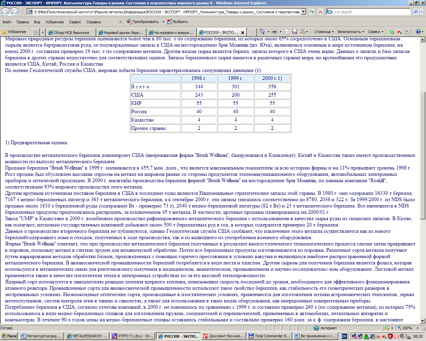The height and width of the screenshot is (341, 426).
Task: Print the page with the printer icon
Action: pos(275,32)
